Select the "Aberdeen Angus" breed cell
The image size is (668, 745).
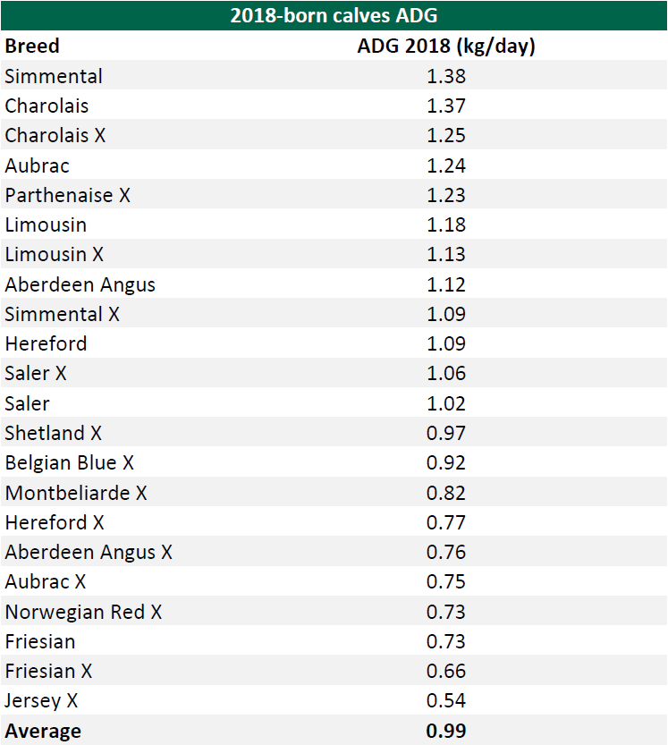(x=80, y=284)
